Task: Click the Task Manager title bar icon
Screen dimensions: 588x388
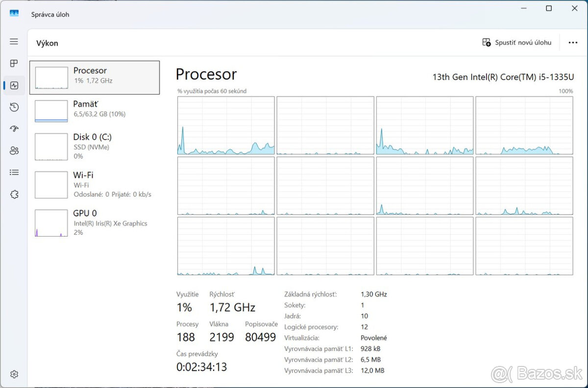Action: pyautogui.click(x=14, y=14)
